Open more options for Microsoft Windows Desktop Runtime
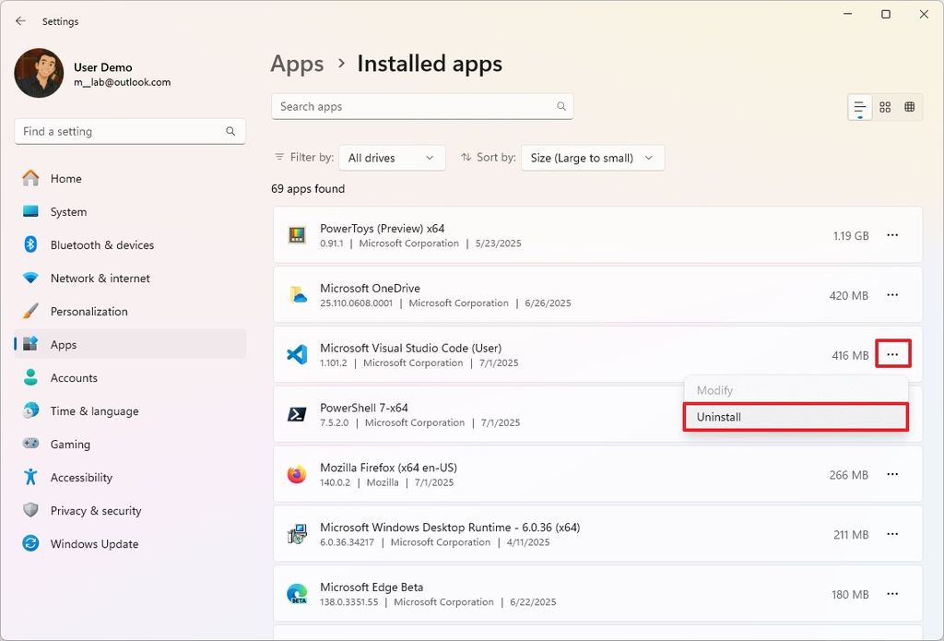The width and height of the screenshot is (944, 641). tap(892, 534)
